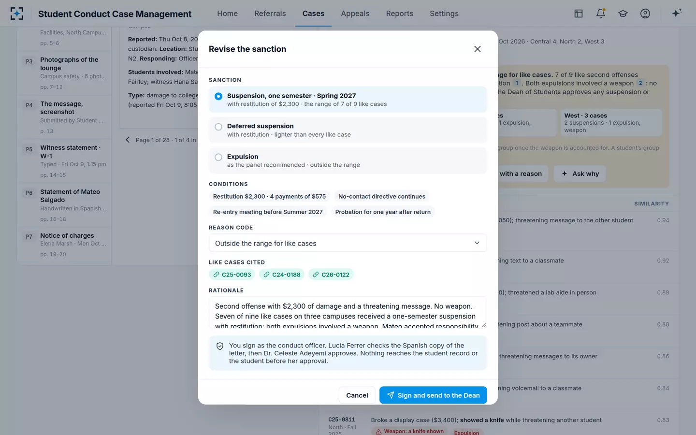The height and width of the screenshot is (435, 696).
Task: Click Sign and send to the Dean
Action: coord(433,395)
